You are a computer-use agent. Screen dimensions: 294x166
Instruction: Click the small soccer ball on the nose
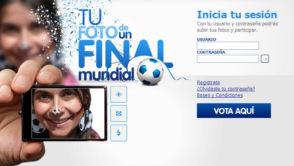pyautogui.click(x=56, y=112)
